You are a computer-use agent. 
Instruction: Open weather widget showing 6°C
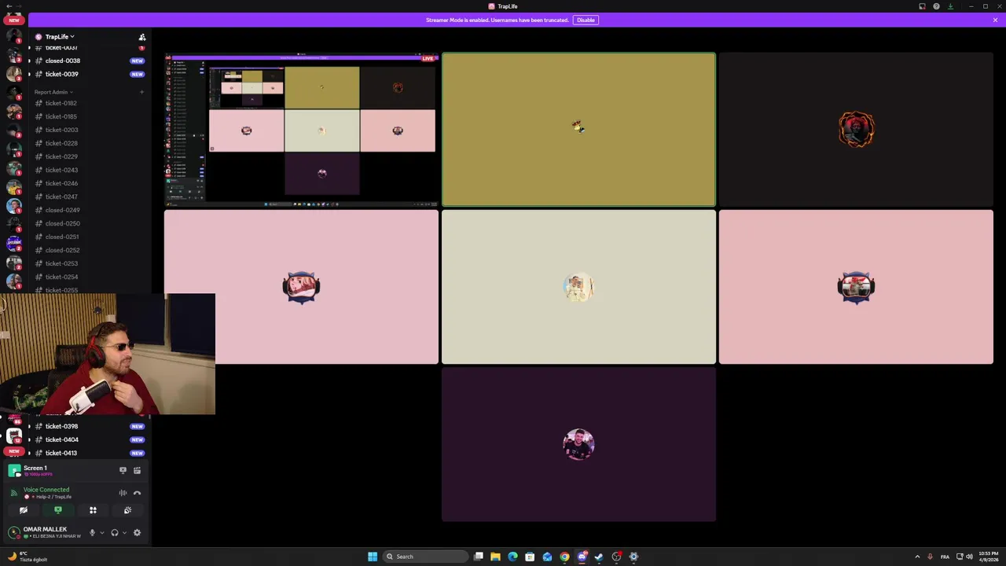click(26, 557)
